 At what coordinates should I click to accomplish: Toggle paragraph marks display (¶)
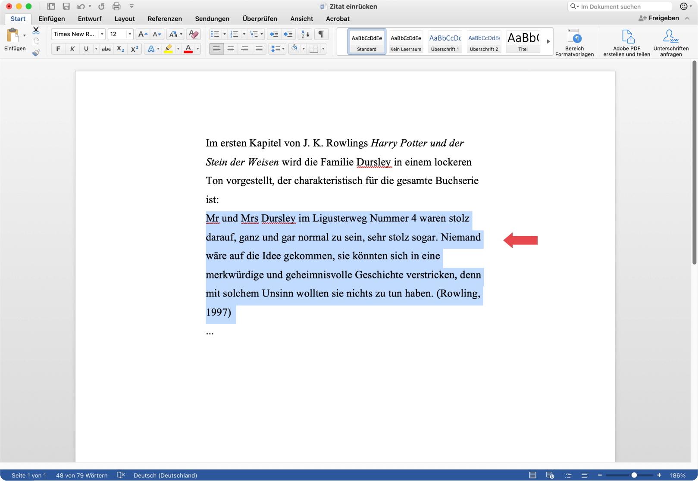pos(321,34)
